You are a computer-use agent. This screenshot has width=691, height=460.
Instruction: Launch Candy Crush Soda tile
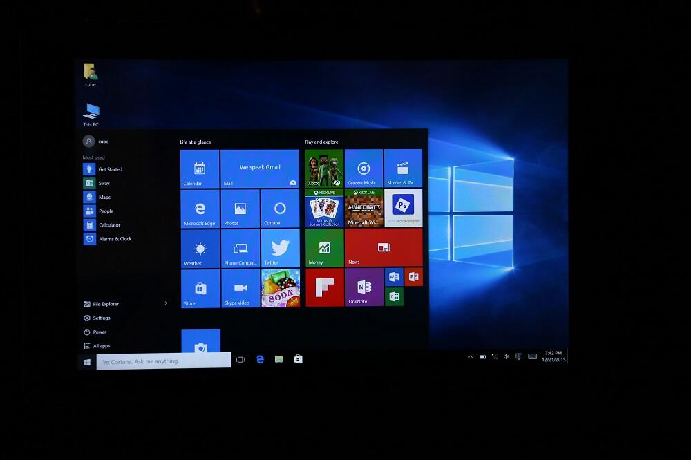click(x=281, y=289)
